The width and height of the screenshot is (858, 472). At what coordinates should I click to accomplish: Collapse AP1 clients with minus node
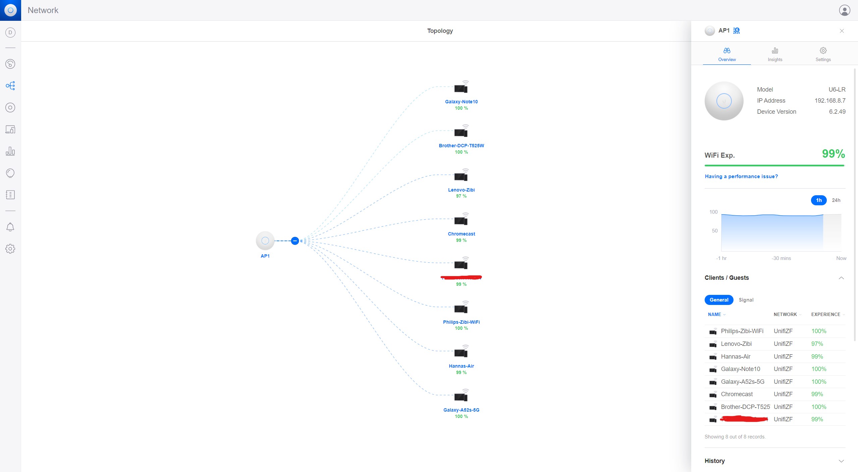[295, 241]
